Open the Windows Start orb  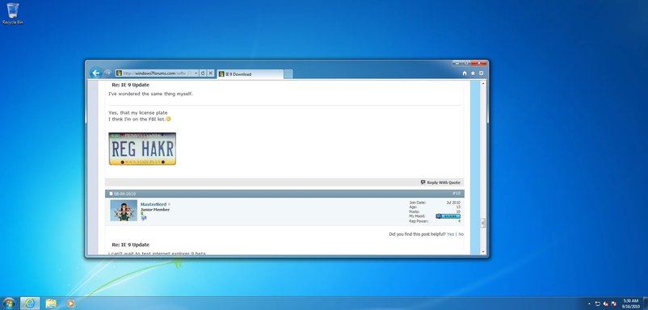click(x=8, y=304)
